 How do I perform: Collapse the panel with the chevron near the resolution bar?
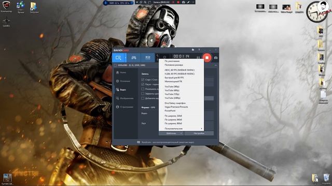coord(216,66)
